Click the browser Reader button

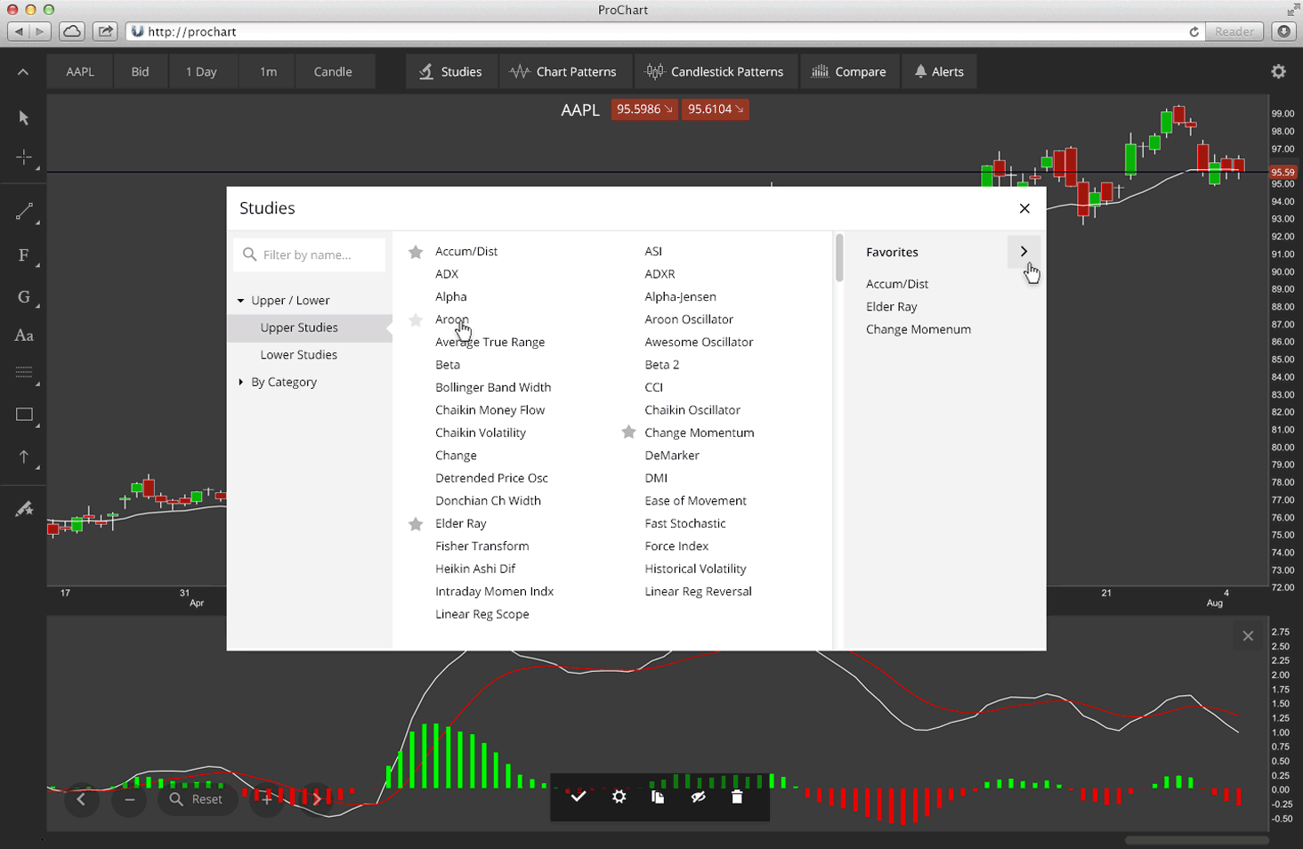1234,31
